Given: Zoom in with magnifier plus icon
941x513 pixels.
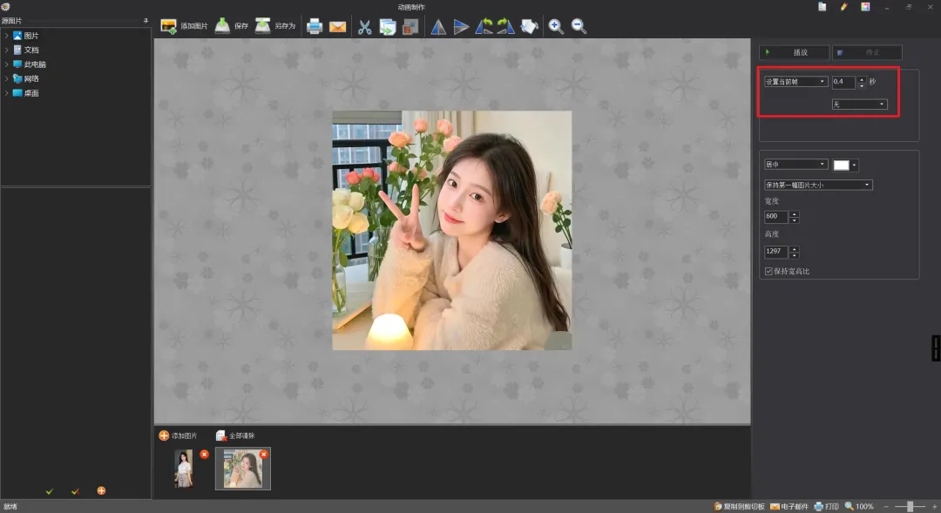Looking at the screenshot, I should coord(556,26).
